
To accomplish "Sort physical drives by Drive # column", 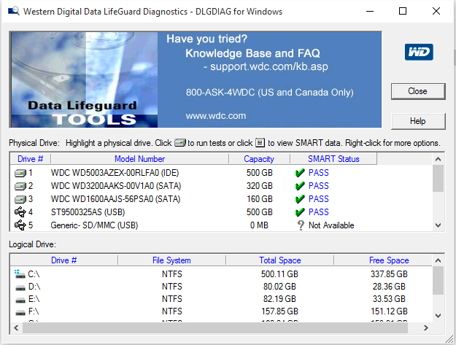I will click(x=30, y=159).
